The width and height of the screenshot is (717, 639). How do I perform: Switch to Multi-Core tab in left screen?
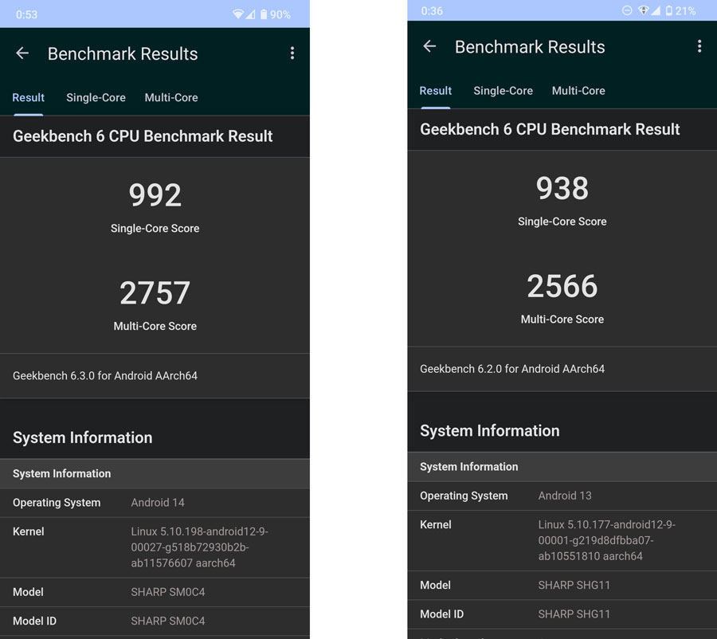tap(171, 97)
